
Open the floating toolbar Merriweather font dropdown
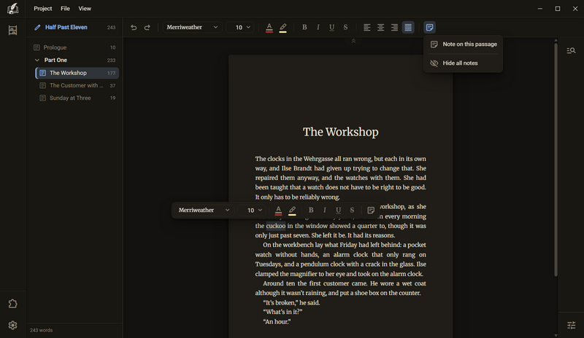[x=204, y=210]
